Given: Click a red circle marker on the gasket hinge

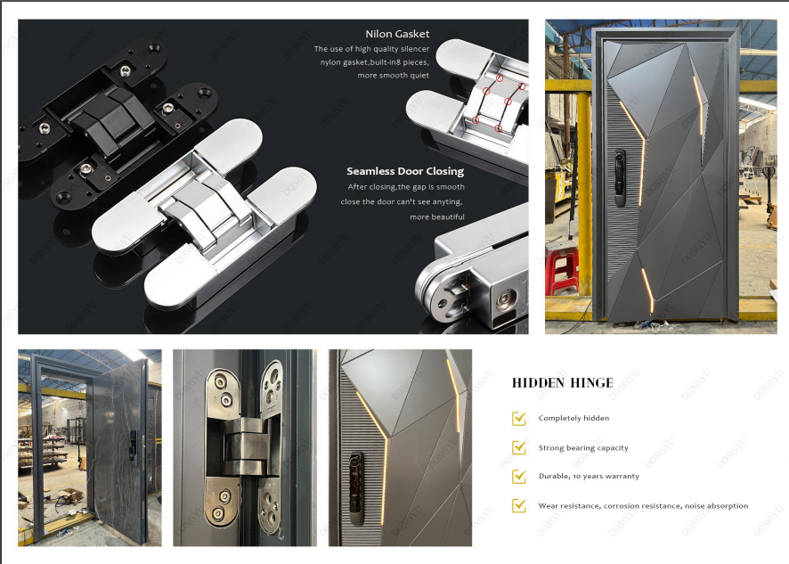Looking at the screenshot, I should pos(486,92).
